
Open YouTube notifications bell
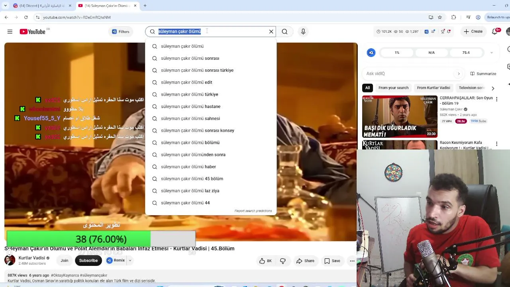coord(495,31)
